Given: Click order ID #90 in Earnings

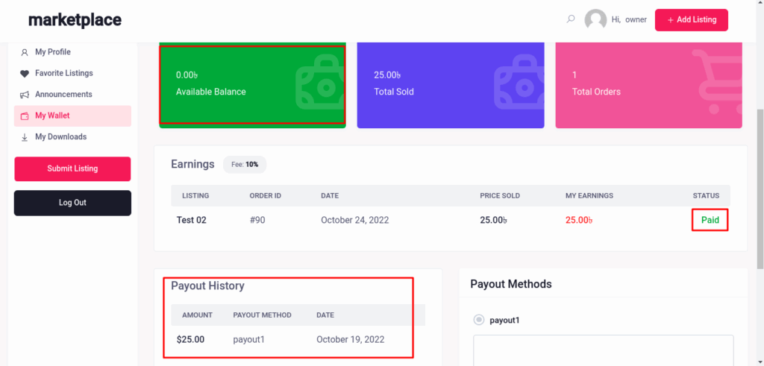Looking at the screenshot, I should tap(260, 220).
